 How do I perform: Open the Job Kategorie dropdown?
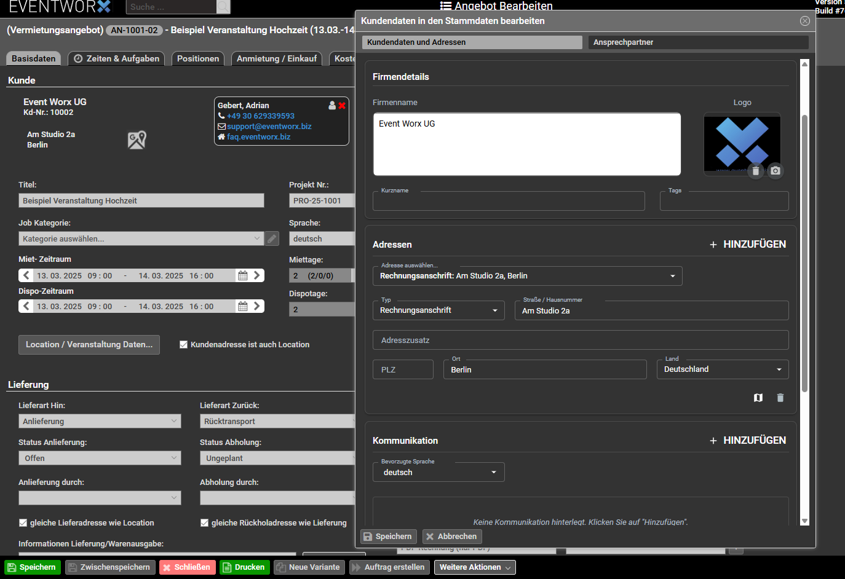(x=141, y=238)
